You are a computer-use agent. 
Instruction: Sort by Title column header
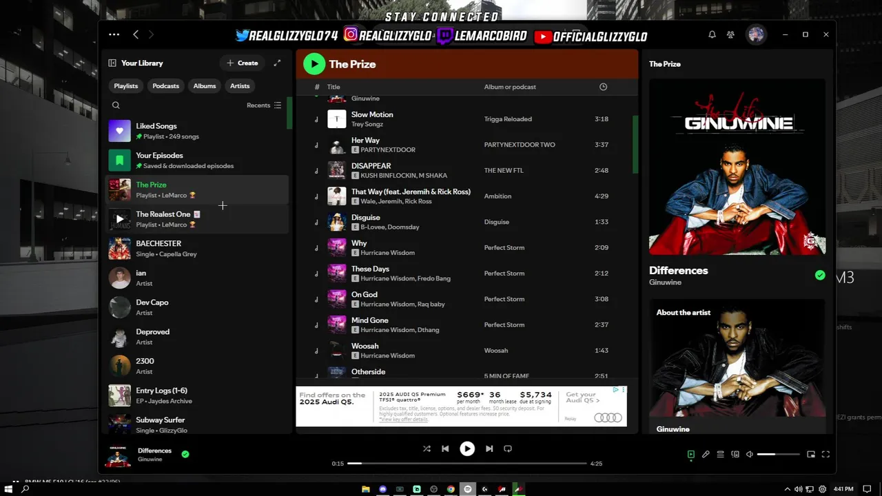[x=334, y=87]
